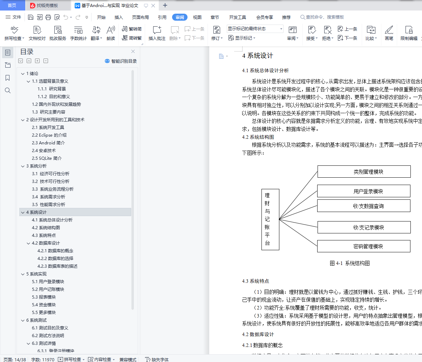This screenshot has width=422, height=362.
Task: Convert with 简转繁 simplified to traditional
Action: [132, 38]
